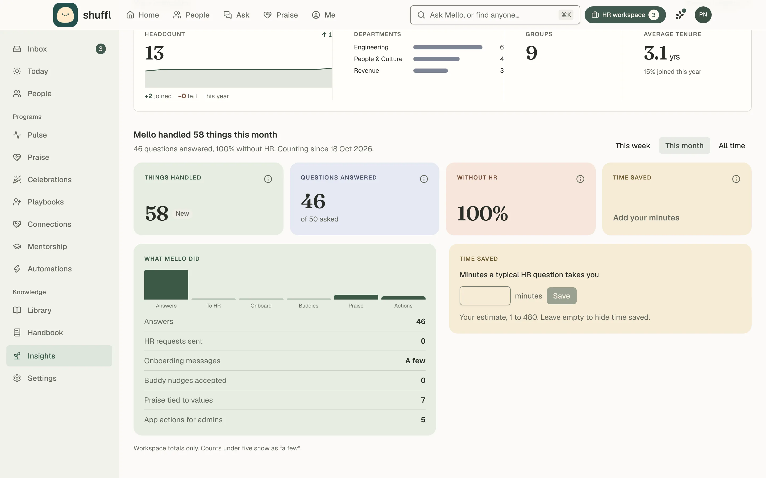Click the Praise tied to values row
Screen dimensions: 766x478
click(285, 400)
